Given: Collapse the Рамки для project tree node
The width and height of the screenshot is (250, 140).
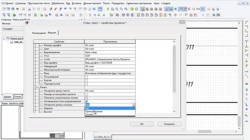Looking at the screenshot, I should pos(4,39).
